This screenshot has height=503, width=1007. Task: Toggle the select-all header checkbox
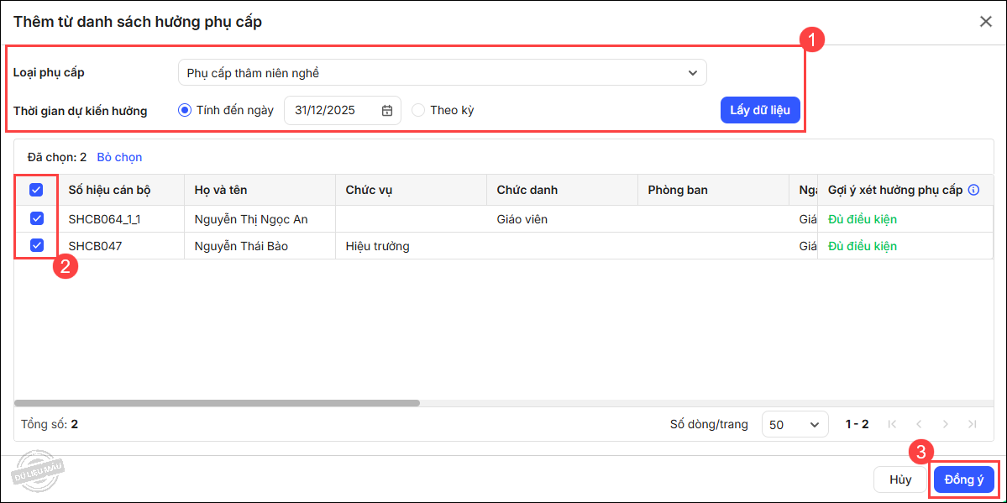click(36, 190)
